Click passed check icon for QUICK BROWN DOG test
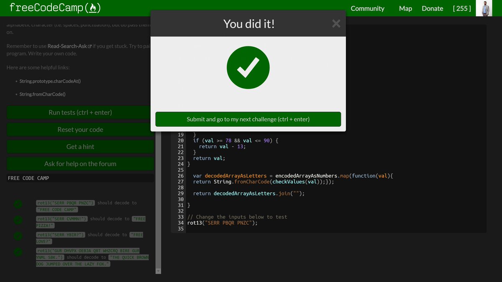Viewport: 502px width, 282px height. click(x=18, y=252)
